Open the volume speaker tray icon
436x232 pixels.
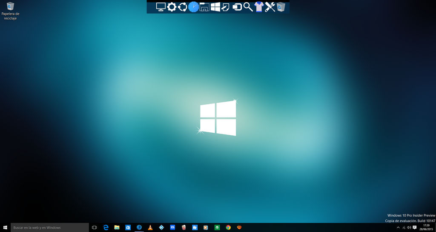[x=409, y=228]
